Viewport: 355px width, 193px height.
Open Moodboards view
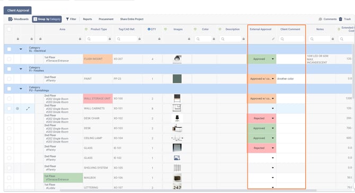click(x=19, y=19)
